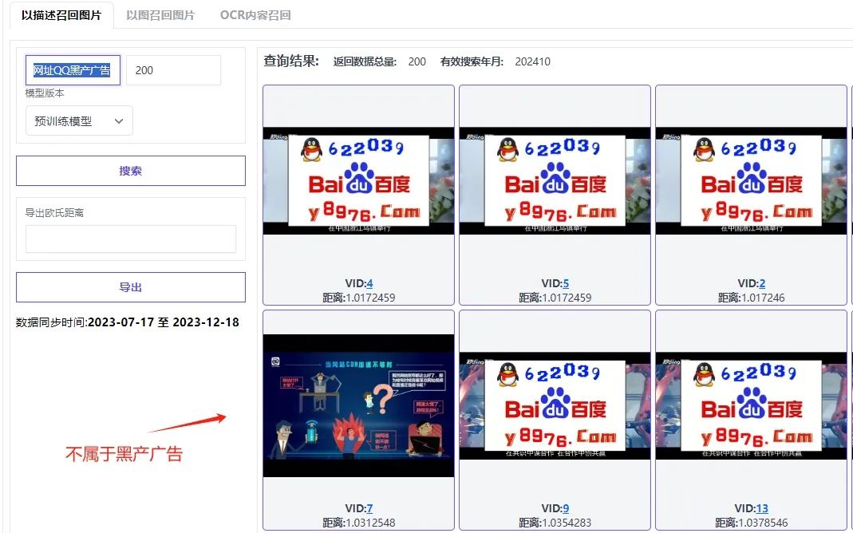Click the 有效搜索年月 value 202410

[532, 61]
